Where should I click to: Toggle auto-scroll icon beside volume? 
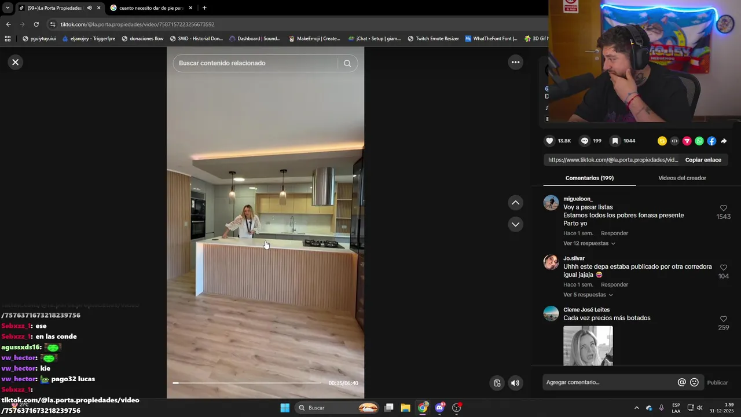coord(497,383)
